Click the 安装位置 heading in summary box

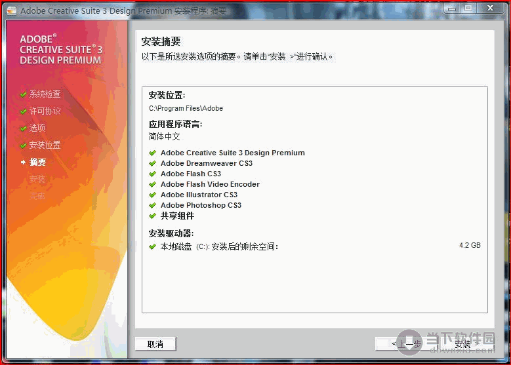click(x=167, y=95)
